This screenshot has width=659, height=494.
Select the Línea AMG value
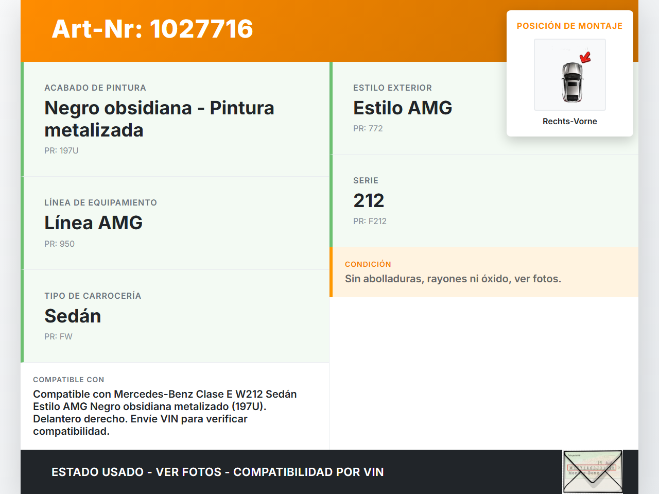point(93,223)
